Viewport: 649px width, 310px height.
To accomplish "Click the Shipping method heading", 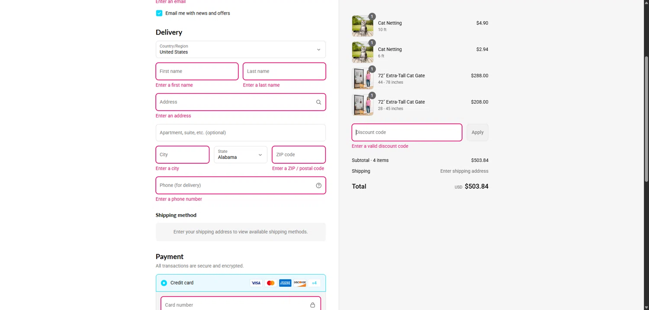I will (x=176, y=215).
